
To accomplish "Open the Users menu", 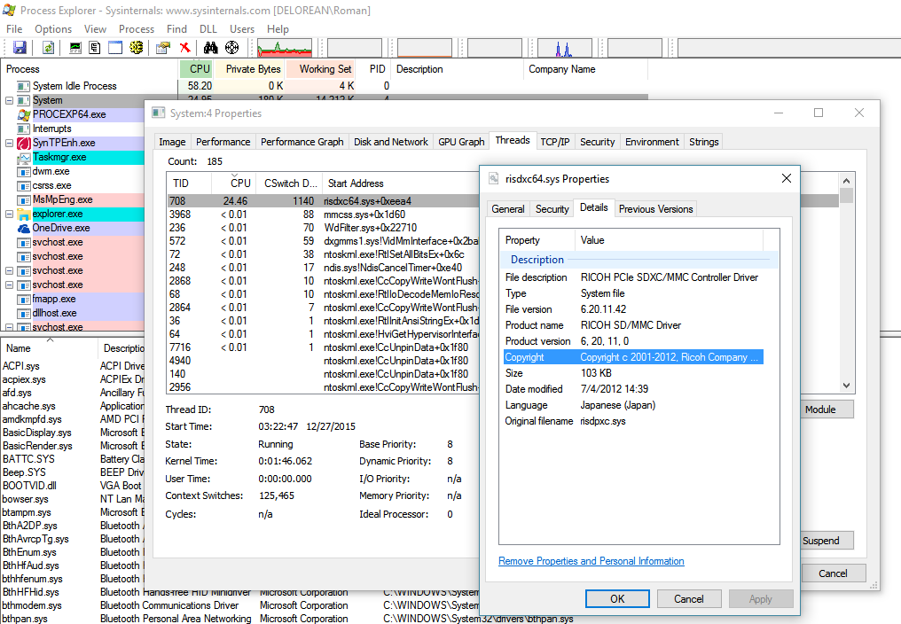I will 242,29.
